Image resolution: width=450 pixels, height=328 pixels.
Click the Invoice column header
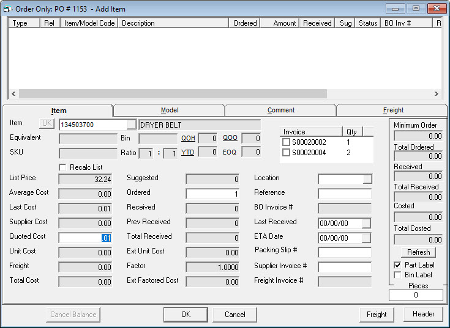[x=311, y=132]
